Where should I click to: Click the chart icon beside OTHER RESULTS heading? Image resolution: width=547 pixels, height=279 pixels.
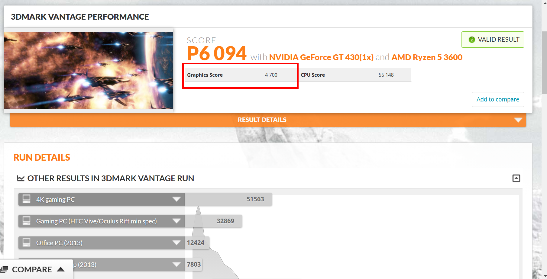(x=21, y=178)
